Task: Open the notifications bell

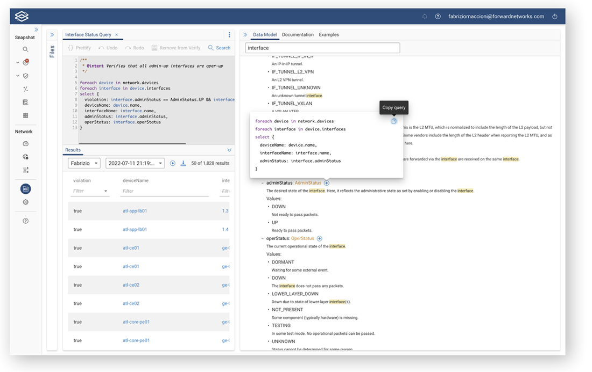Action: pyautogui.click(x=425, y=17)
